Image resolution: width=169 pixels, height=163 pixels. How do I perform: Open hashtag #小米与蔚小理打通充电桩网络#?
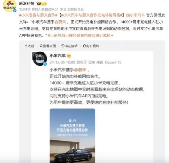click(x=75, y=36)
